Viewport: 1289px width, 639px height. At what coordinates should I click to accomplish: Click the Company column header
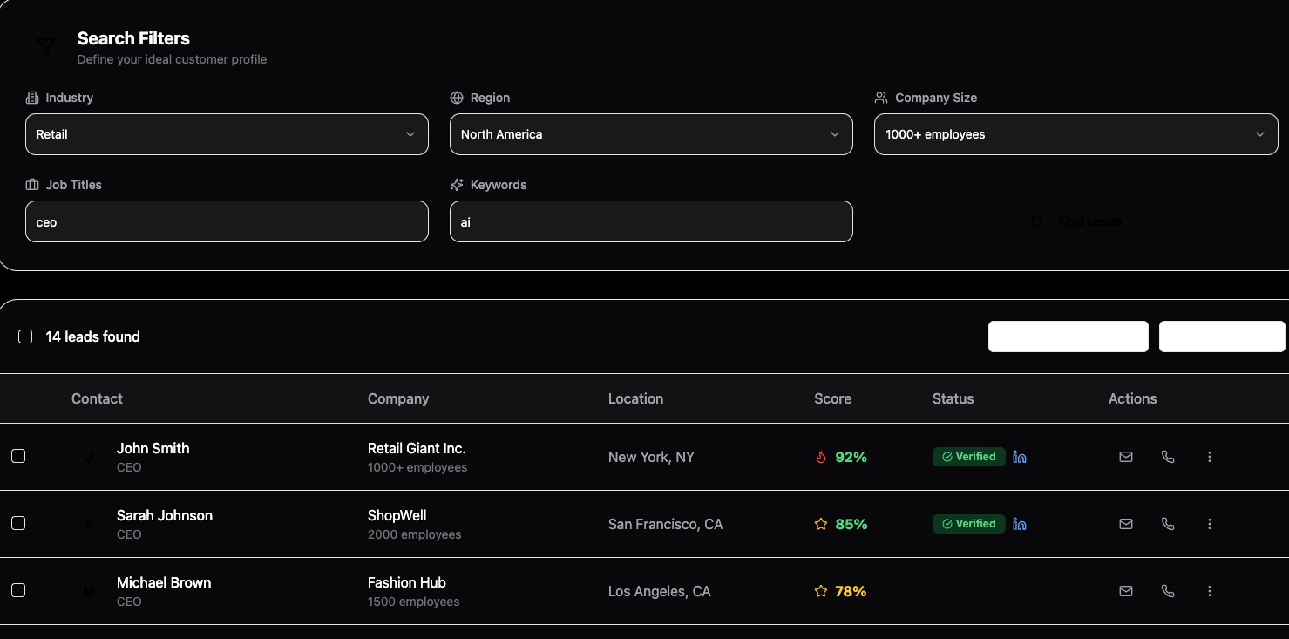click(398, 398)
